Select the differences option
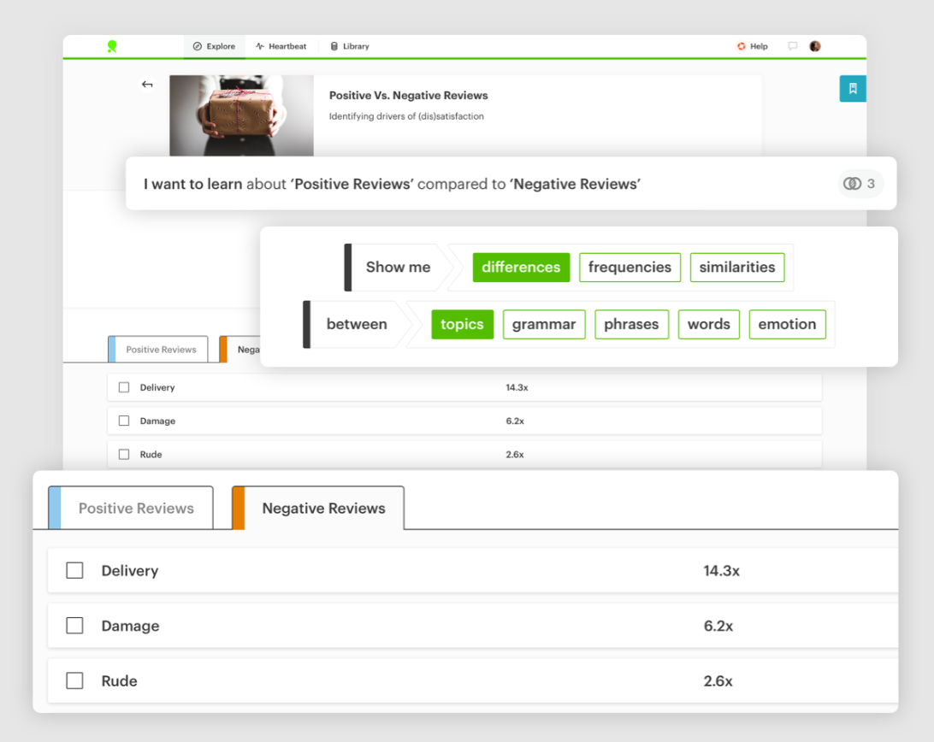Screen dimensions: 934x742 (x=521, y=268)
